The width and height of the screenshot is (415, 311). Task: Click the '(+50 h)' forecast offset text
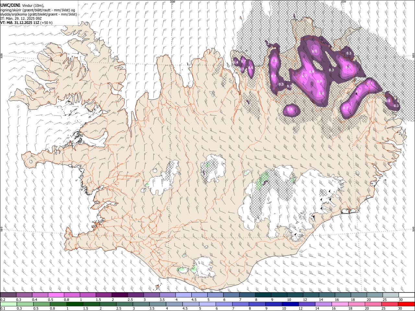(47, 23)
